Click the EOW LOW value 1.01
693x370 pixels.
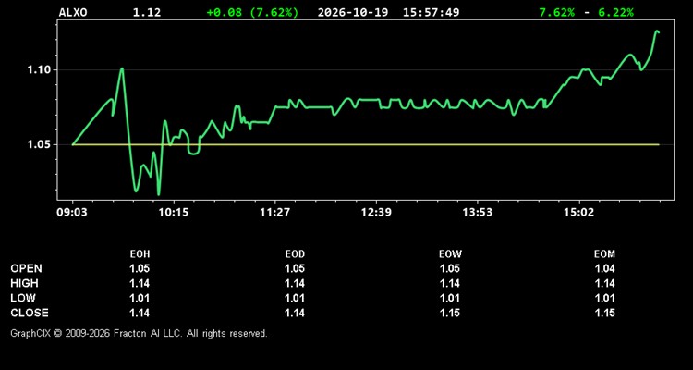point(450,298)
